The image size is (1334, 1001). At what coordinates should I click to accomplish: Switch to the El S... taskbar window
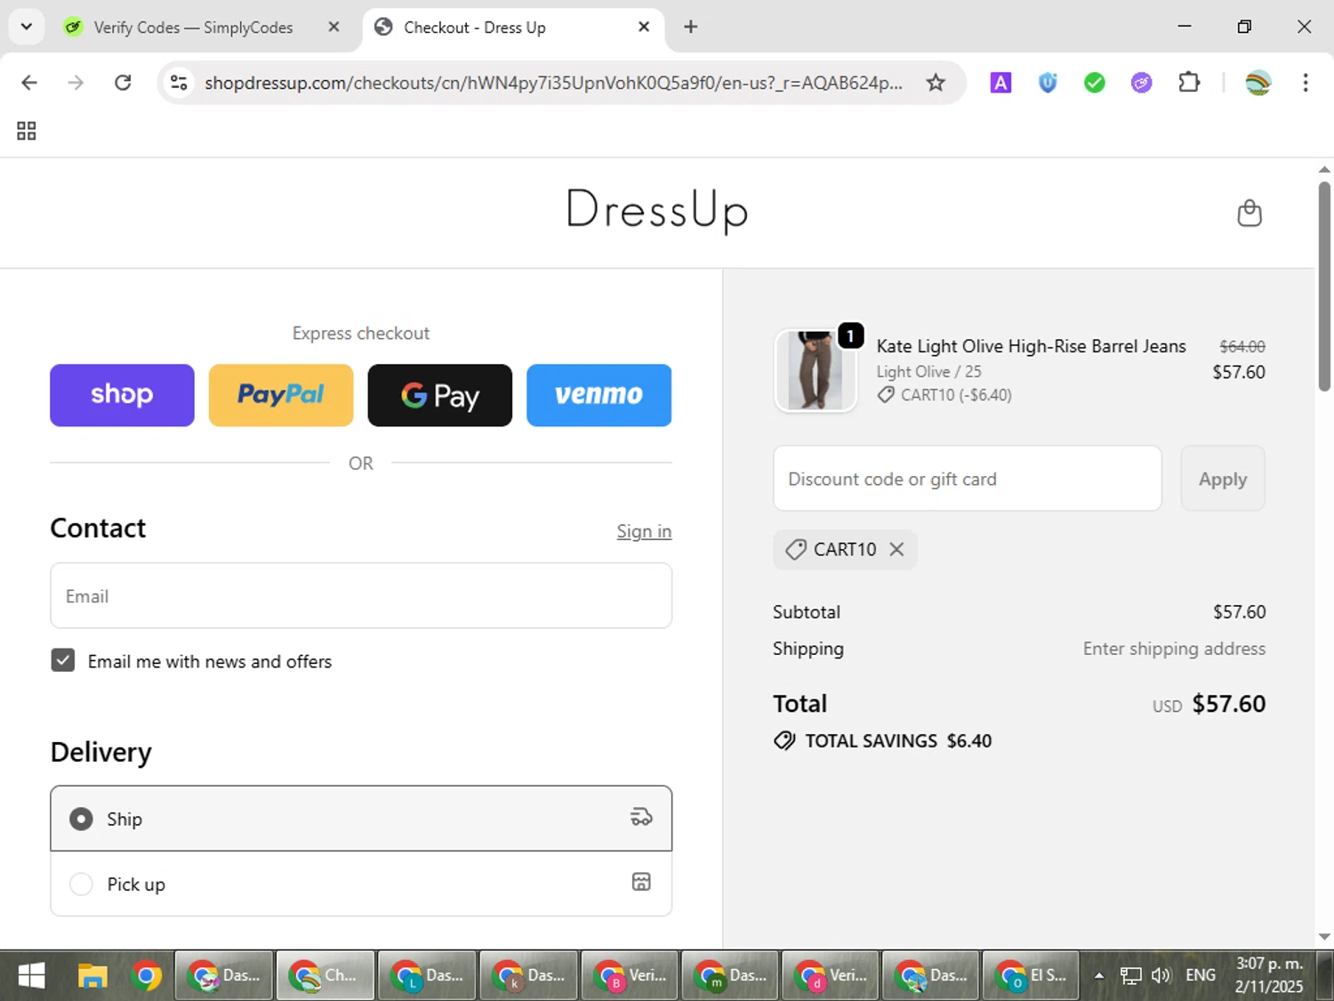pyautogui.click(x=1031, y=976)
